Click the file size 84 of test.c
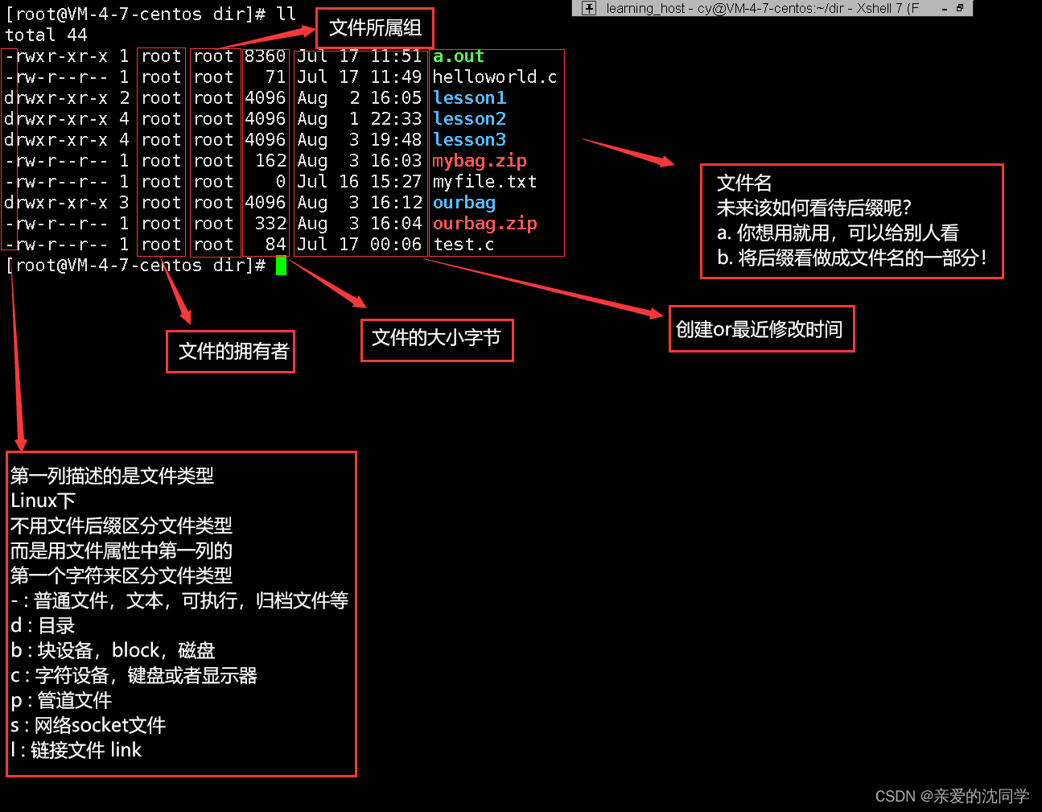The height and width of the screenshot is (812, 1042). (x=276, y=245)
